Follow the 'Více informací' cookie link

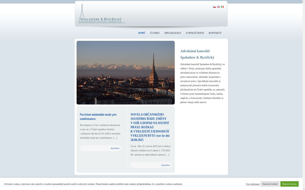pyautogui.click(x=253, y=184)
